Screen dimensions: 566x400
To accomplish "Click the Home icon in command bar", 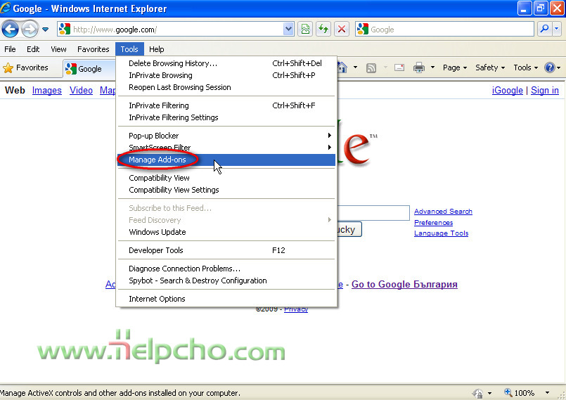I will pos(342,67).
